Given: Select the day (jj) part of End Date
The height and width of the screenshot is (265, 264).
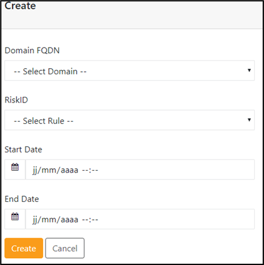Looking at the screenshot, I should coord(35,220).
